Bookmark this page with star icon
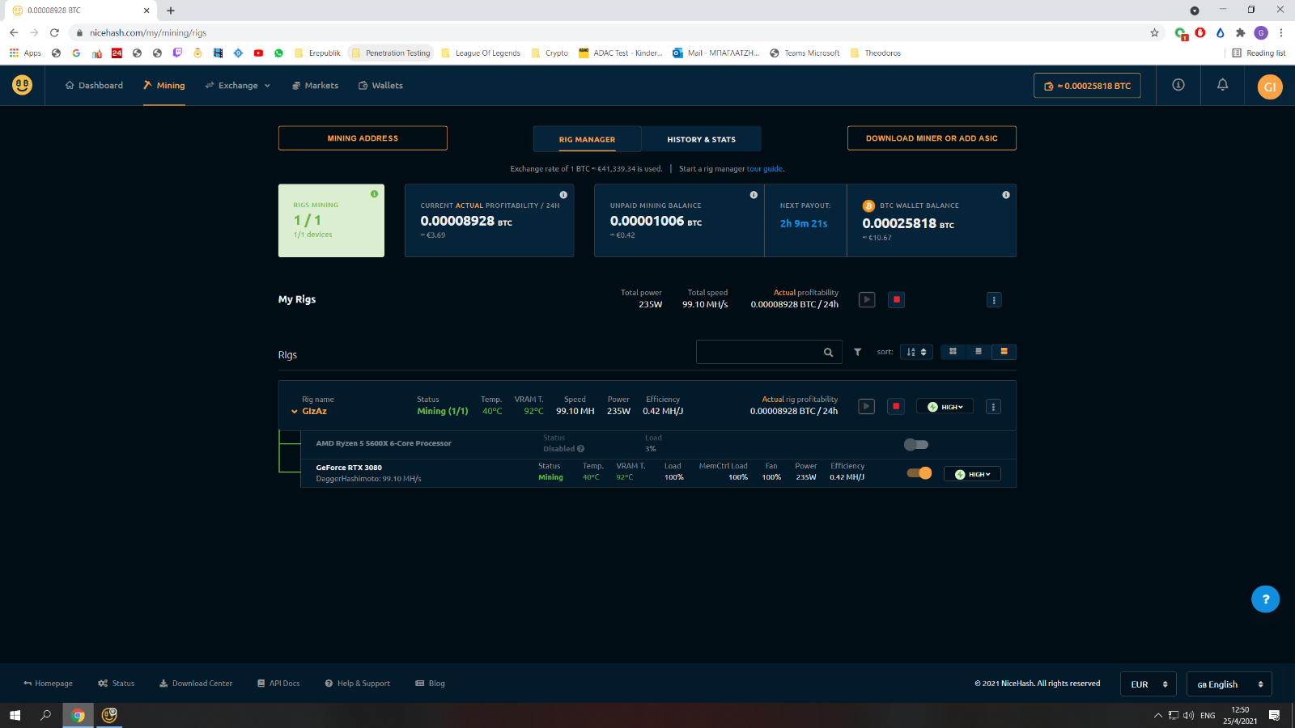The image size is (1295, 728). (1155, 32)
